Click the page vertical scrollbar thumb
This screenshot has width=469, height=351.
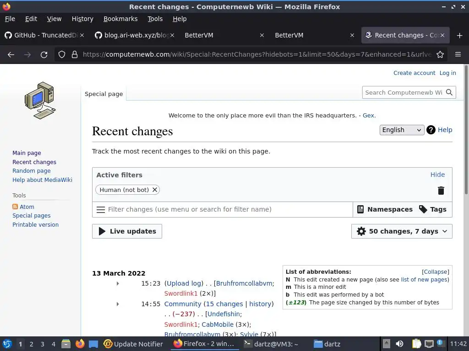(466, 130)
